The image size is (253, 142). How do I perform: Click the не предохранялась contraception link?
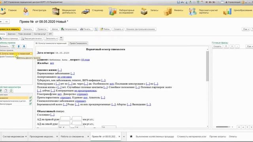[86, 91]
